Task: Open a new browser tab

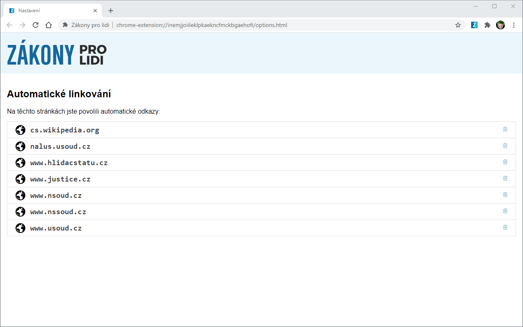Action: click(110, 11)
